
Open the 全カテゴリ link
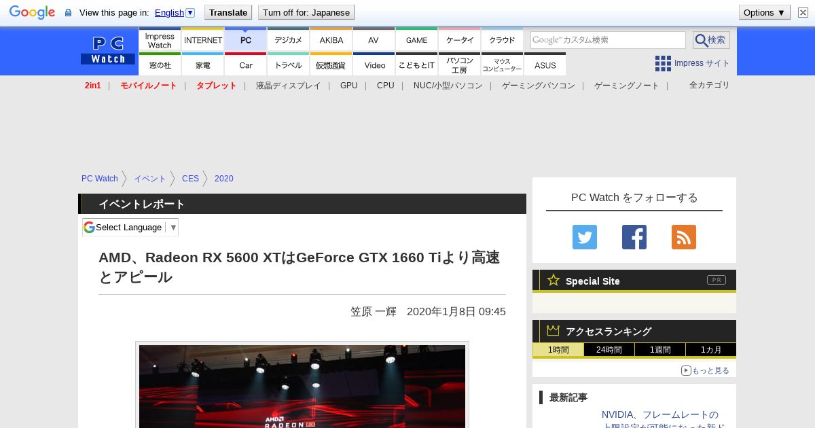click(x=710, y=85)
